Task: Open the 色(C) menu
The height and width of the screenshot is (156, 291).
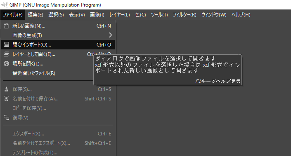Action: [x=140, y=15]
